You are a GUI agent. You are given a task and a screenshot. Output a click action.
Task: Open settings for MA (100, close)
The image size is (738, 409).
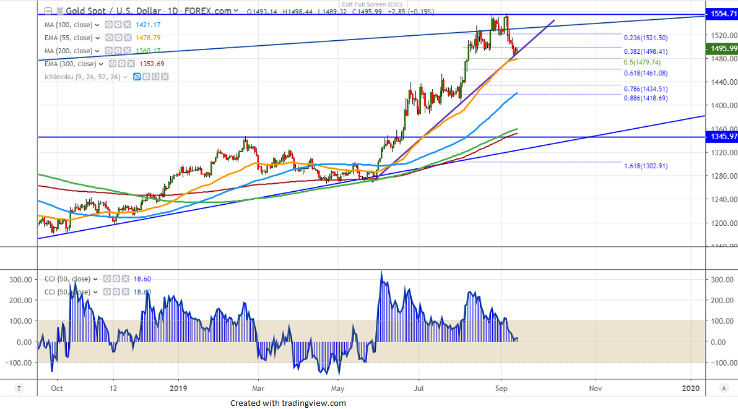(118, 25)
